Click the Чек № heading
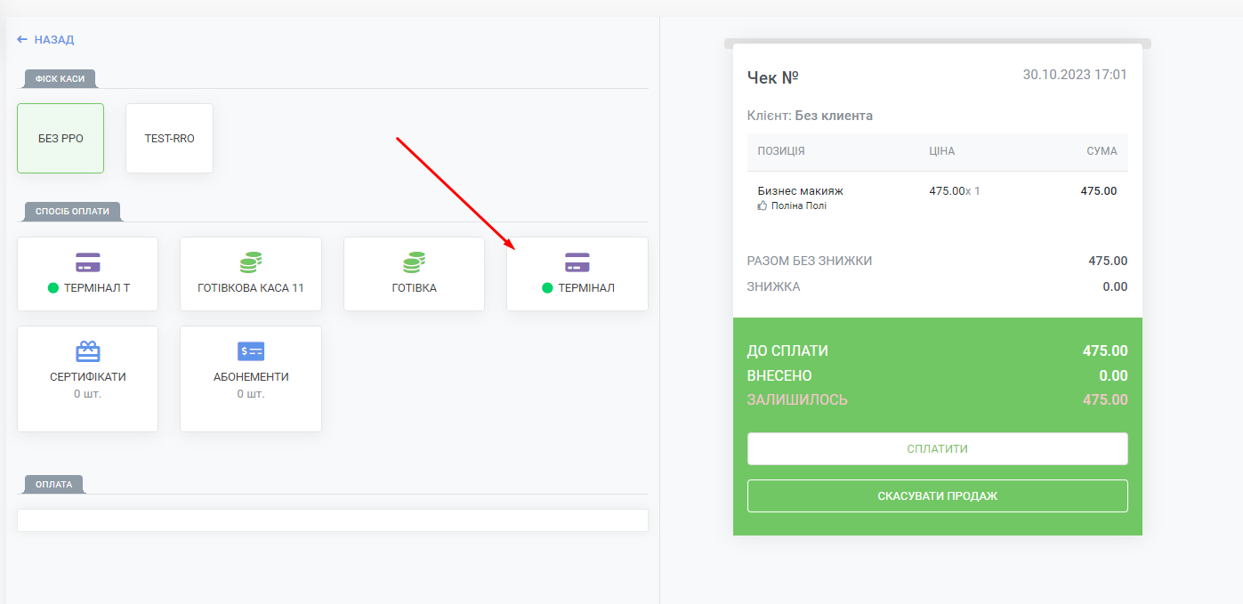This screenshot has height=604, width=1243. pyautogui.click(x=773, y=78)
